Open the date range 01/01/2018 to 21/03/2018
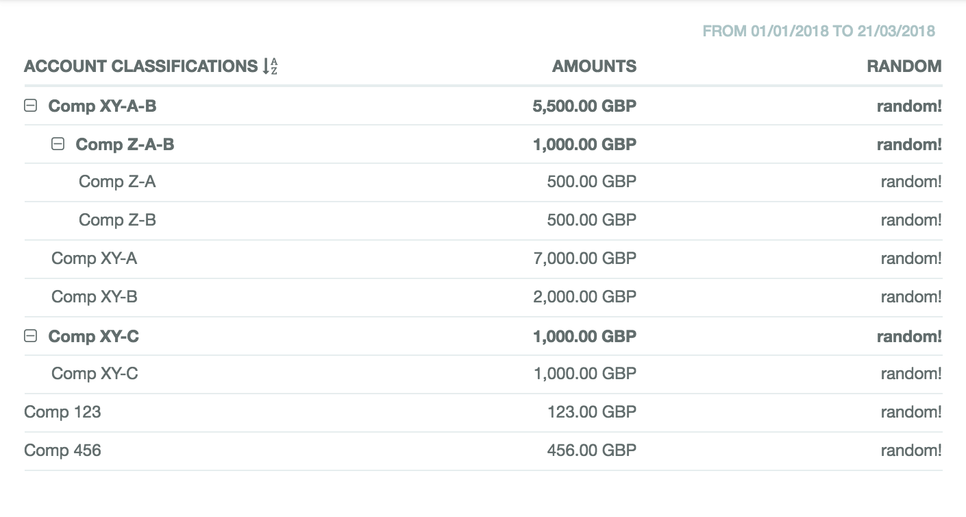Screen dimensions: 966x517 pos(819,31)
